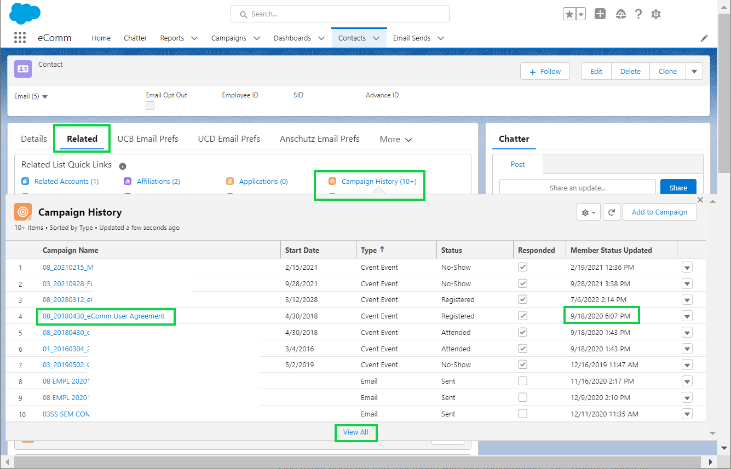
Task: Click the Share an update field
Action: tap(577, 188)
